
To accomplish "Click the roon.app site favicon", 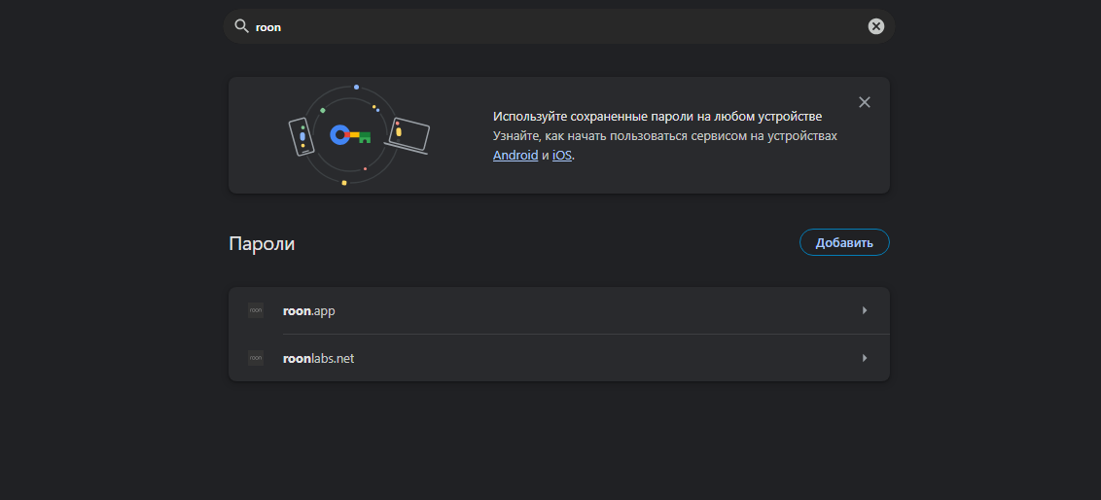I will 256,310.
